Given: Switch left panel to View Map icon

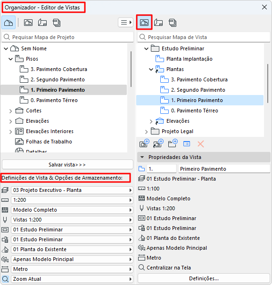Looking at the screenshot, I should click(x=28, y=23).
